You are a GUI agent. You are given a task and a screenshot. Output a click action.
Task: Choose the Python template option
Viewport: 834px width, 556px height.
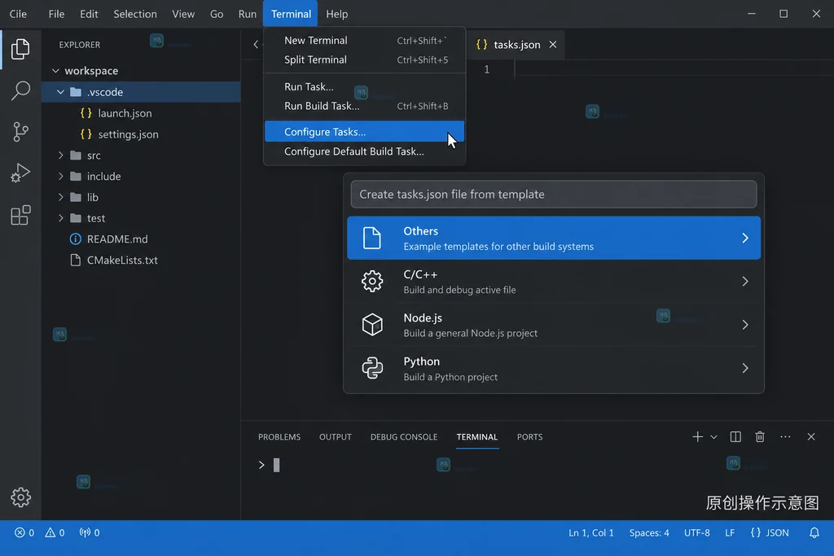click(554, 369)
